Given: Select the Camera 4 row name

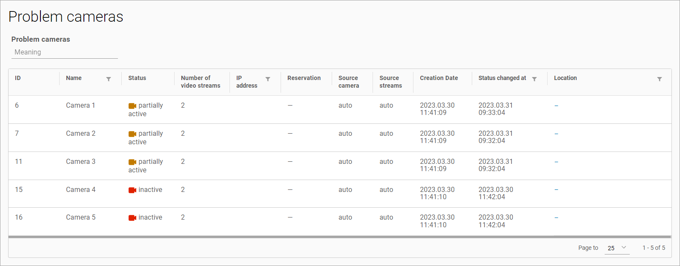Looking at the screenshot, I should click(80, 189).
